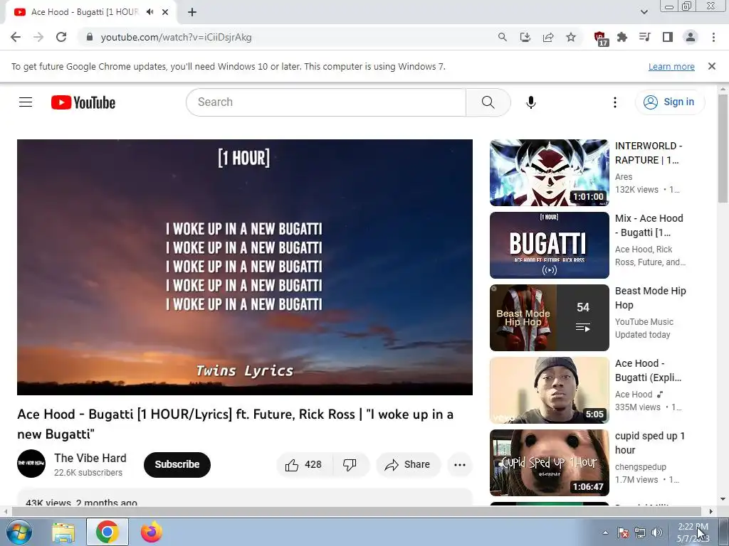Show hidden tray icons arrow
The width and height of the screenshot is (729, 546).
tap(605, 532)
